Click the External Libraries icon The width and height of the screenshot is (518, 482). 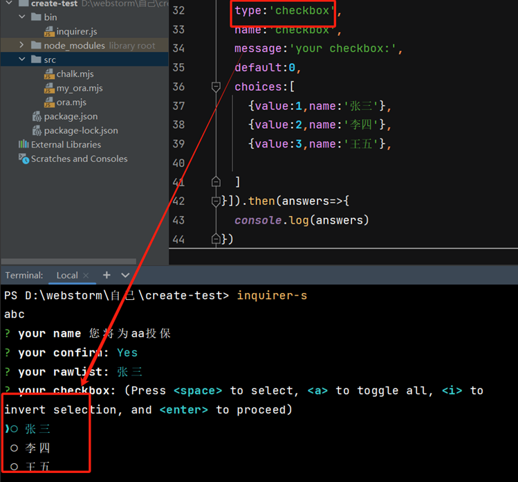tap(24, 144)
